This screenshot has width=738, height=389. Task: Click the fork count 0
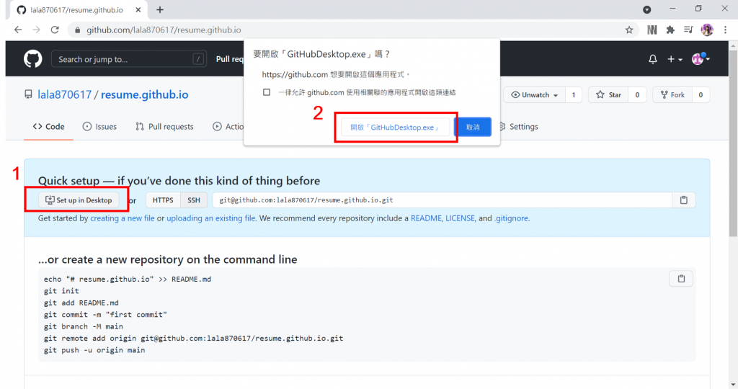tap(701, 94)
